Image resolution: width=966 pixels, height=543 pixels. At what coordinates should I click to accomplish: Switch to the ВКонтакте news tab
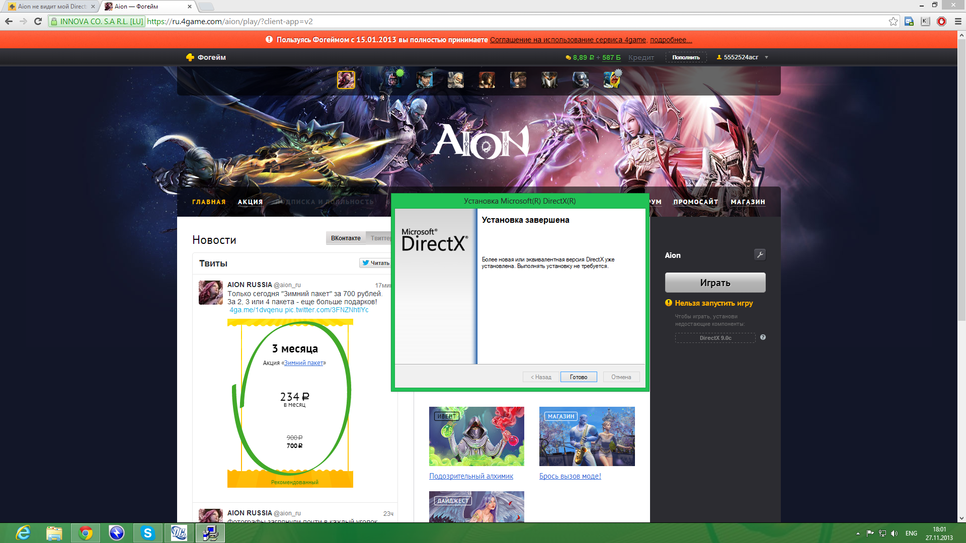pos(346,238)
